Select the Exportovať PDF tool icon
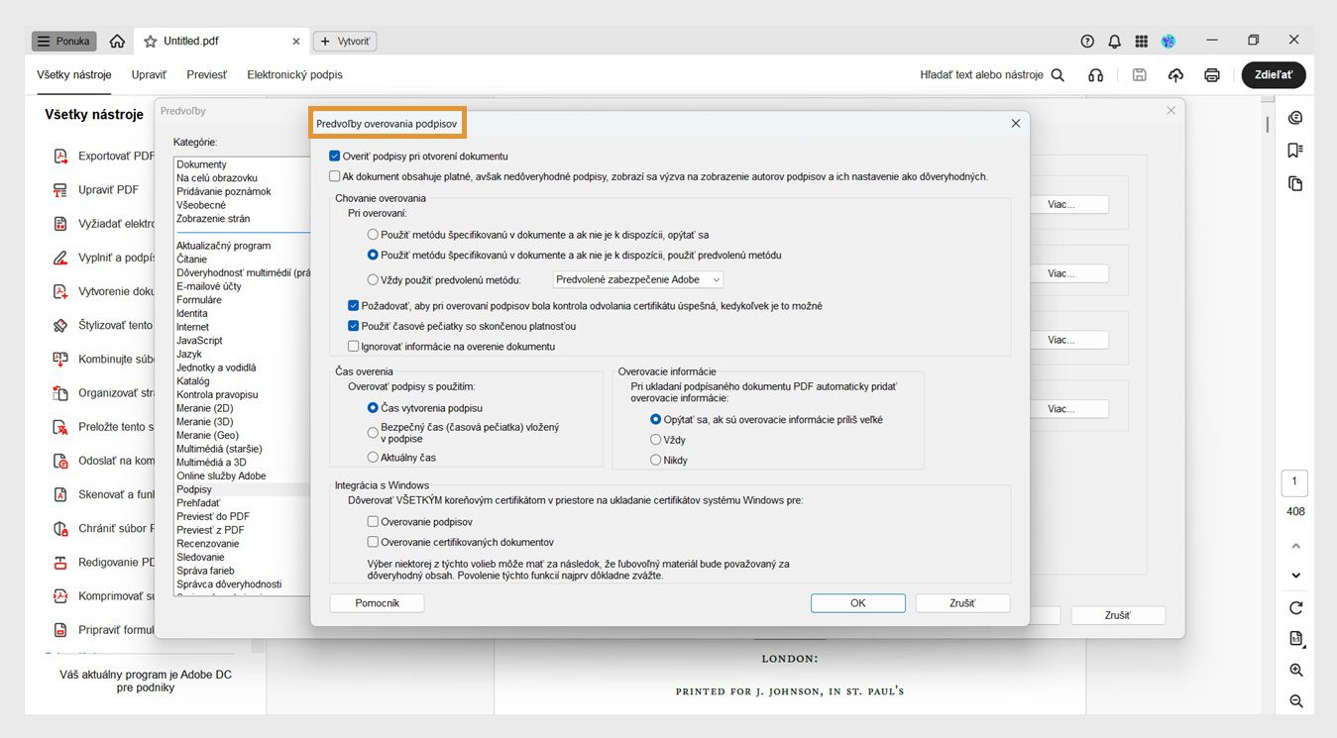The image size is (1337, 738). coord(60,156)
